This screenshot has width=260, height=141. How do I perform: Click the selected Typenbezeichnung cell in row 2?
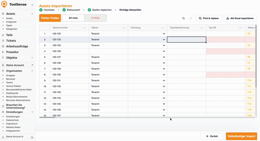coord(187,40)
